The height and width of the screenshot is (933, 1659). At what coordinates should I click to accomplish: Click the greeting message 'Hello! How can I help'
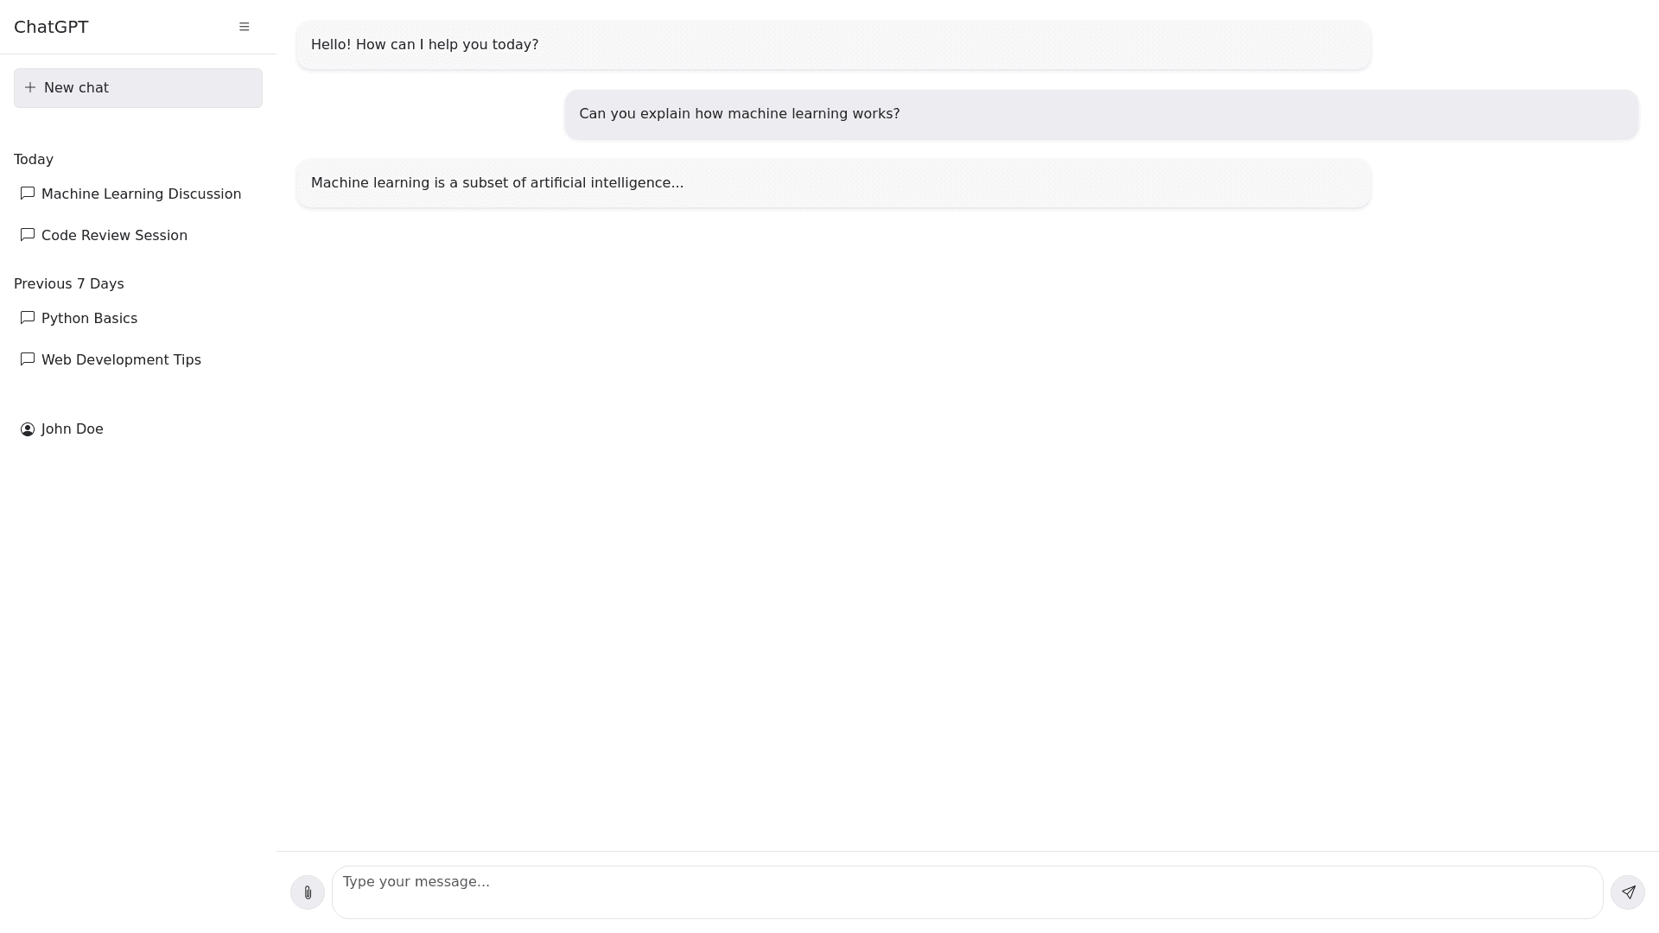pos(424,45)
